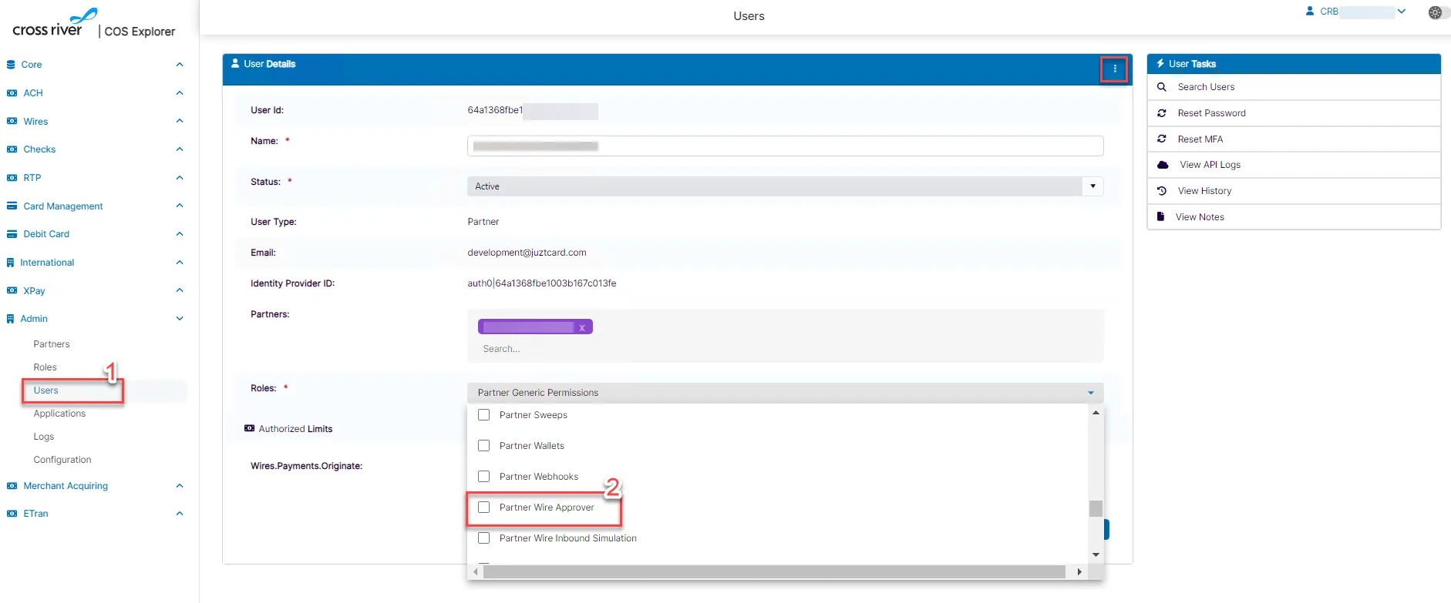
Task: Enable the Partner Wire Approver checkbox
Action: coord(484,508)
